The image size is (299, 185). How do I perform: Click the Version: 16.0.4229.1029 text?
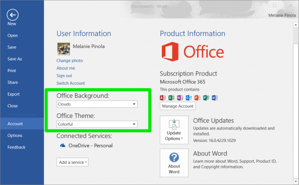(214, 141)
